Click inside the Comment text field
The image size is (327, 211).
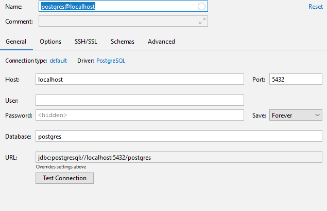tap(123, 21)
